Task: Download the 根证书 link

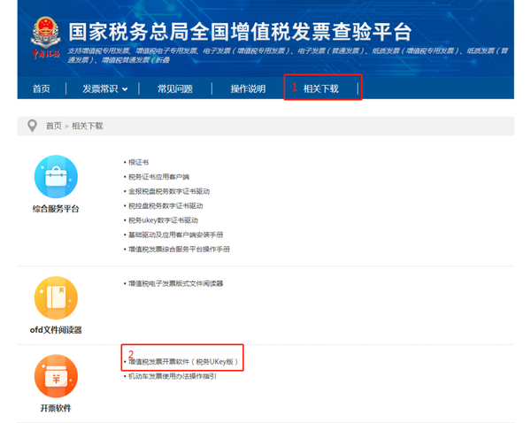Action: 139,162
